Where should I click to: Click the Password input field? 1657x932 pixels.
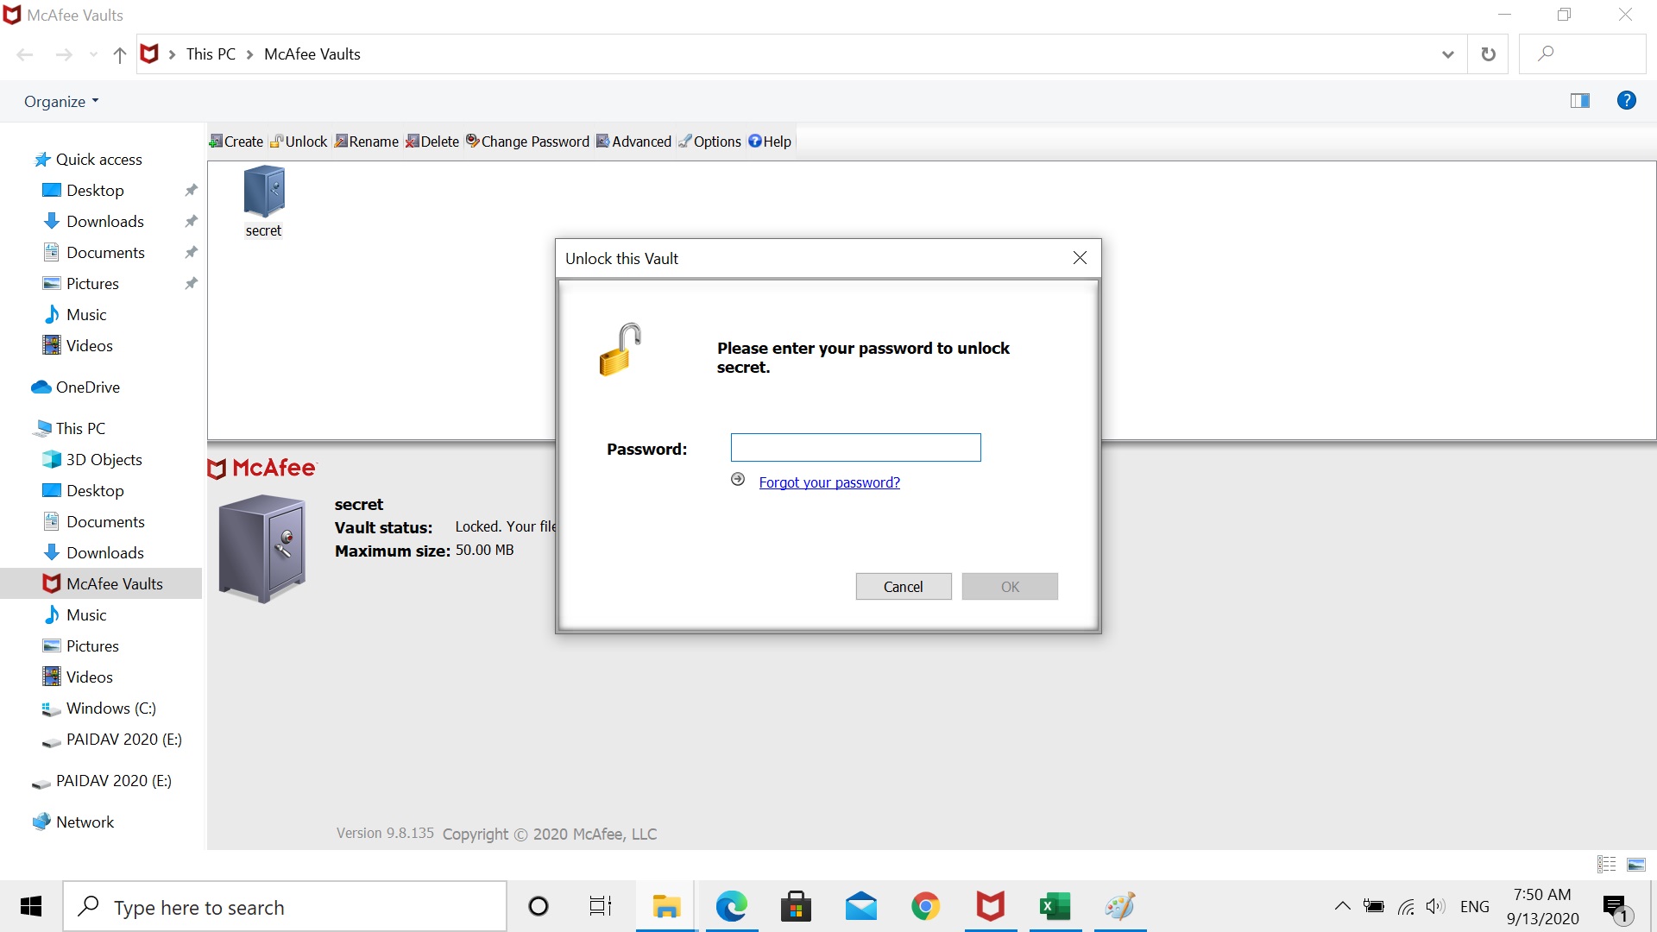pyautogui.click(x=855, y=447)
